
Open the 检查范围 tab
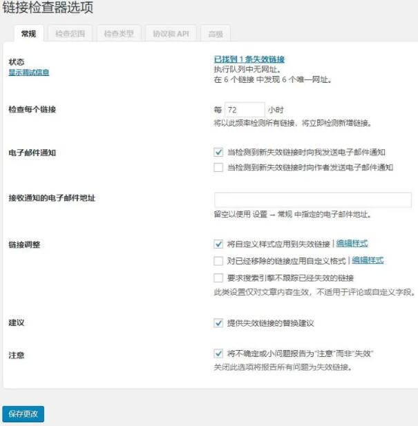tap(70, 34)
